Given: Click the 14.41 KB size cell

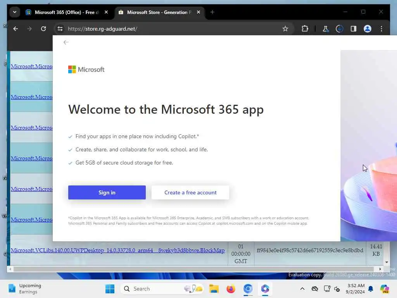Looking at the screenshot, I should pos(376,250).
